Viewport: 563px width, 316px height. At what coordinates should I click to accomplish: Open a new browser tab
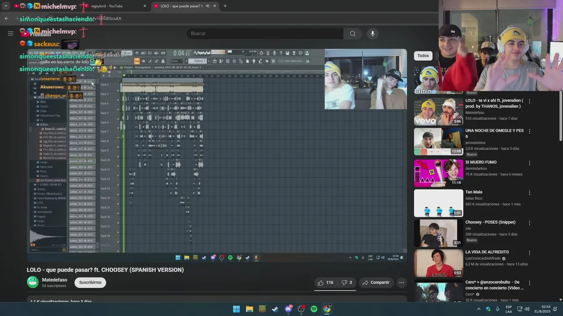(225, 6)
